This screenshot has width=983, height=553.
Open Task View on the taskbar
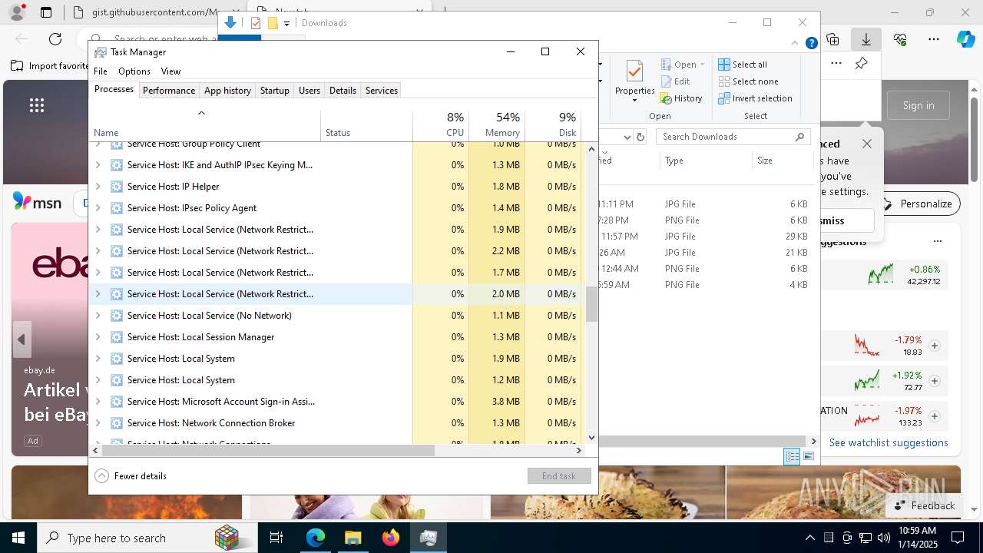coord(276,538)
